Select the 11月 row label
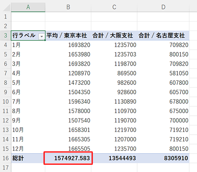This screenshot has width=197, height=172. [x=28, y=139]
